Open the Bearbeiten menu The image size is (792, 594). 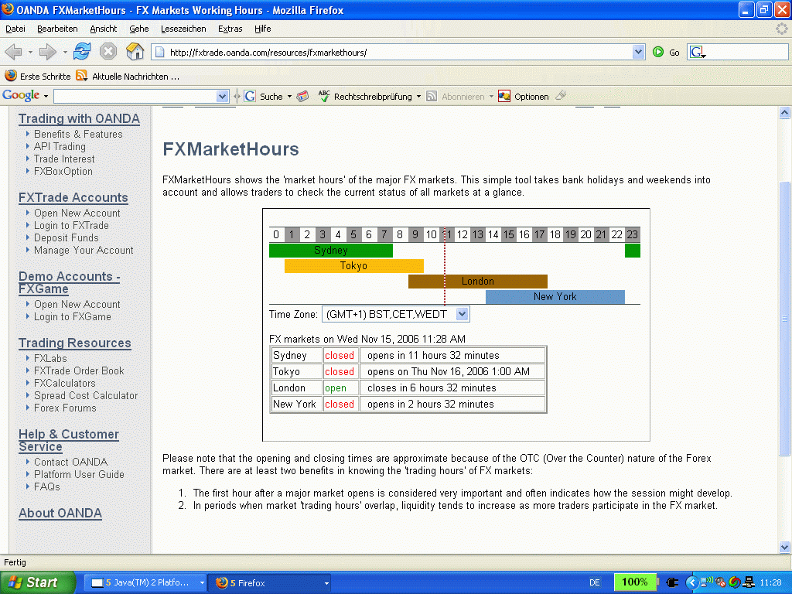point(57,29)
